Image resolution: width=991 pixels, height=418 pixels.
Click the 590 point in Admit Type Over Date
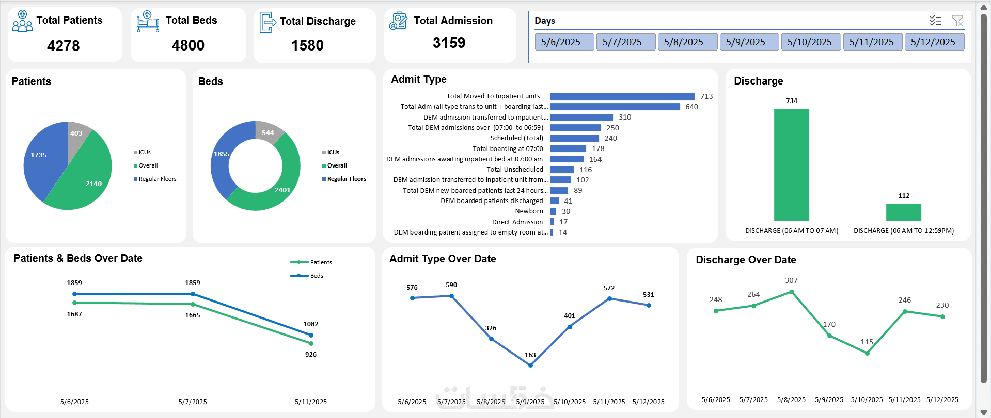pyautogui.click(x=451, y=296)
